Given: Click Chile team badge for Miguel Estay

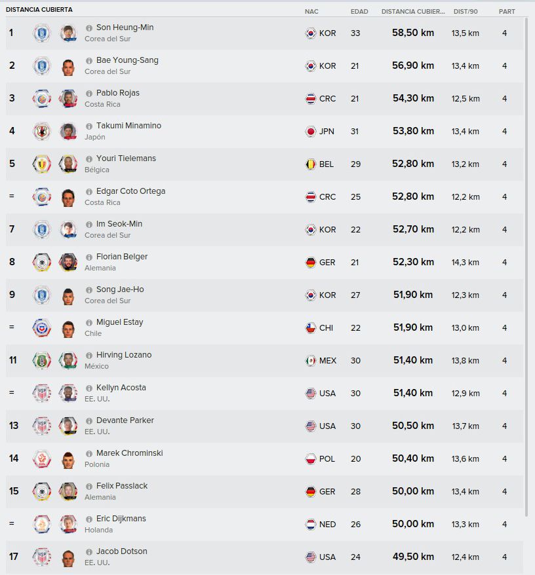Looking at the screenshot, I should [x=41, y=328].
